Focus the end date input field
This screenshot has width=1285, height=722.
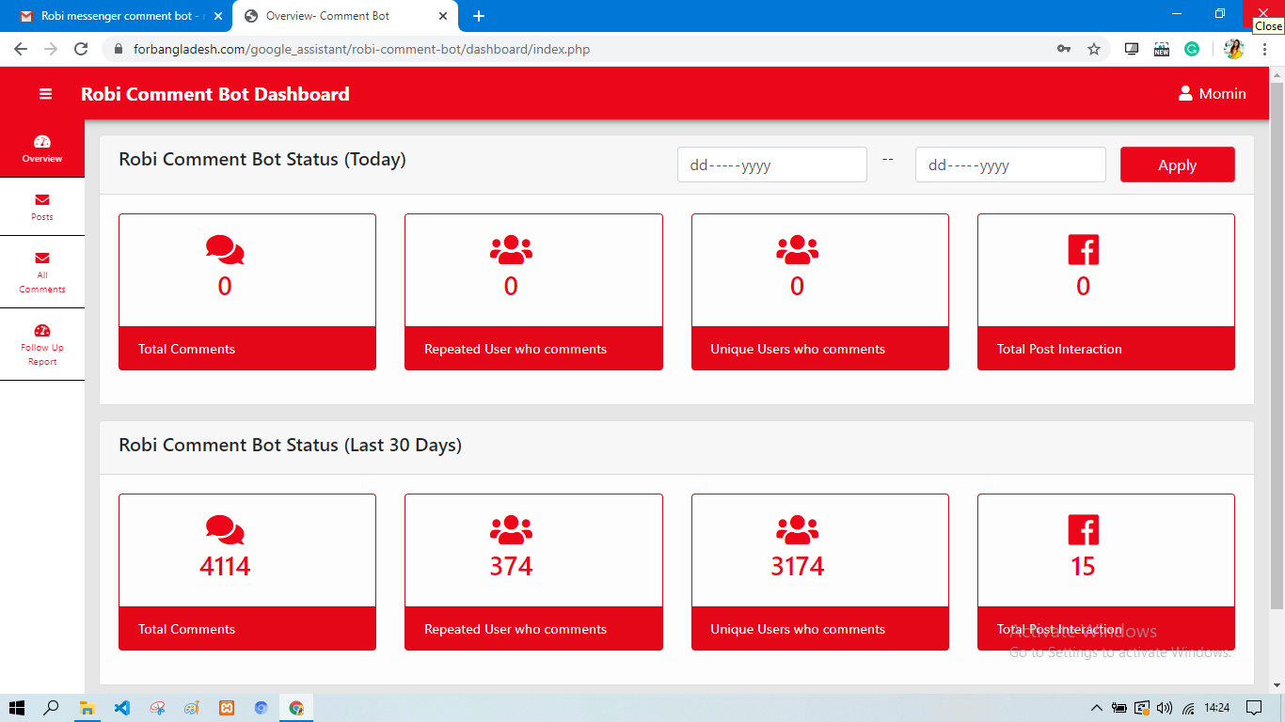pyautogui.click(x=1010, y=165)
